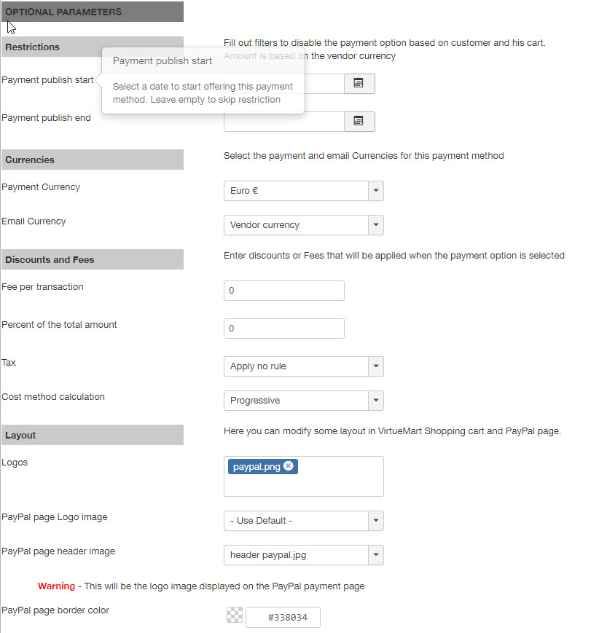
Task: Click Percent of the total amount field
Action: tap(283, 329)
